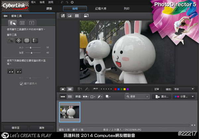199x139 pixels.
Task: Open the settings gear icon
Action: point(72,2)
